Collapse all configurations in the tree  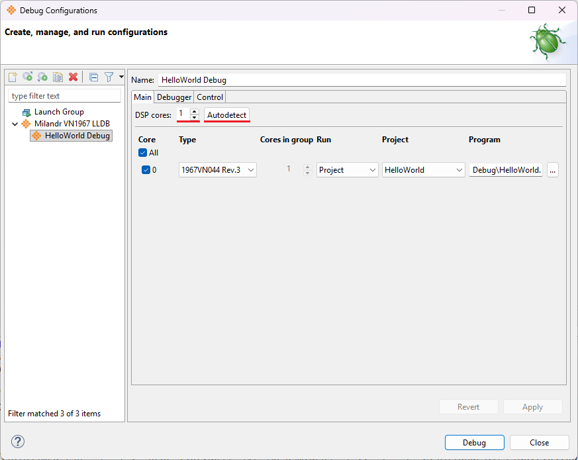[x=93, y=77]
